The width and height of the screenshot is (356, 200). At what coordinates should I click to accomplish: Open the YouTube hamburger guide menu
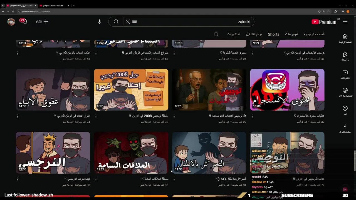(x=345, y=22)
